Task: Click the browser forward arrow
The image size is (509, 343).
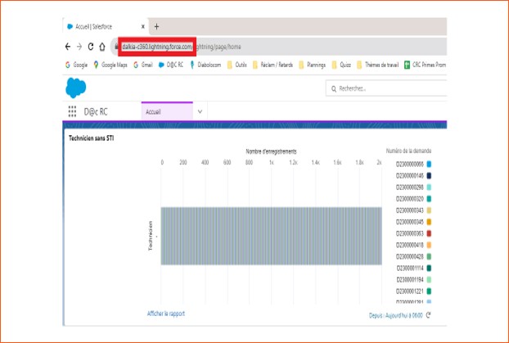Action: coord(79,47)
